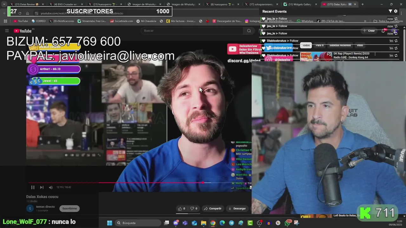This screenshot has width=406, height=228.
Task: Subscribe with the Suscribirme button
Action: (x=69, y=208)
